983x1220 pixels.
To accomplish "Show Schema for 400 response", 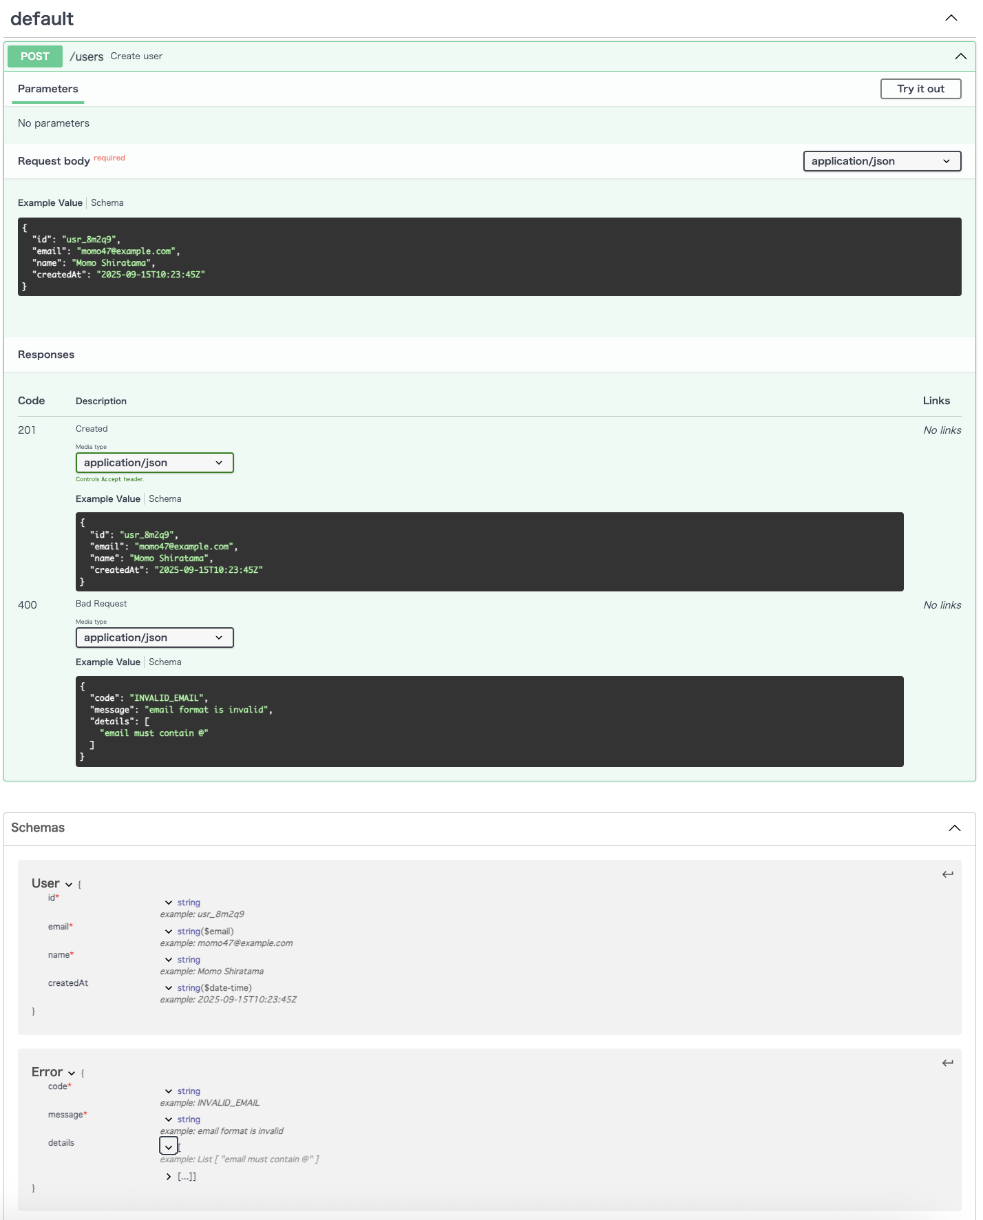I will (165, 662).
